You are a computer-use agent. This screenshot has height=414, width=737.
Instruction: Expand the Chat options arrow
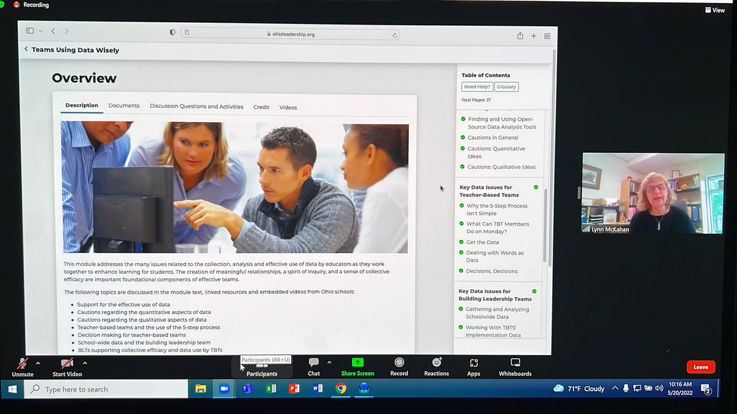click(x=329, y=362)
